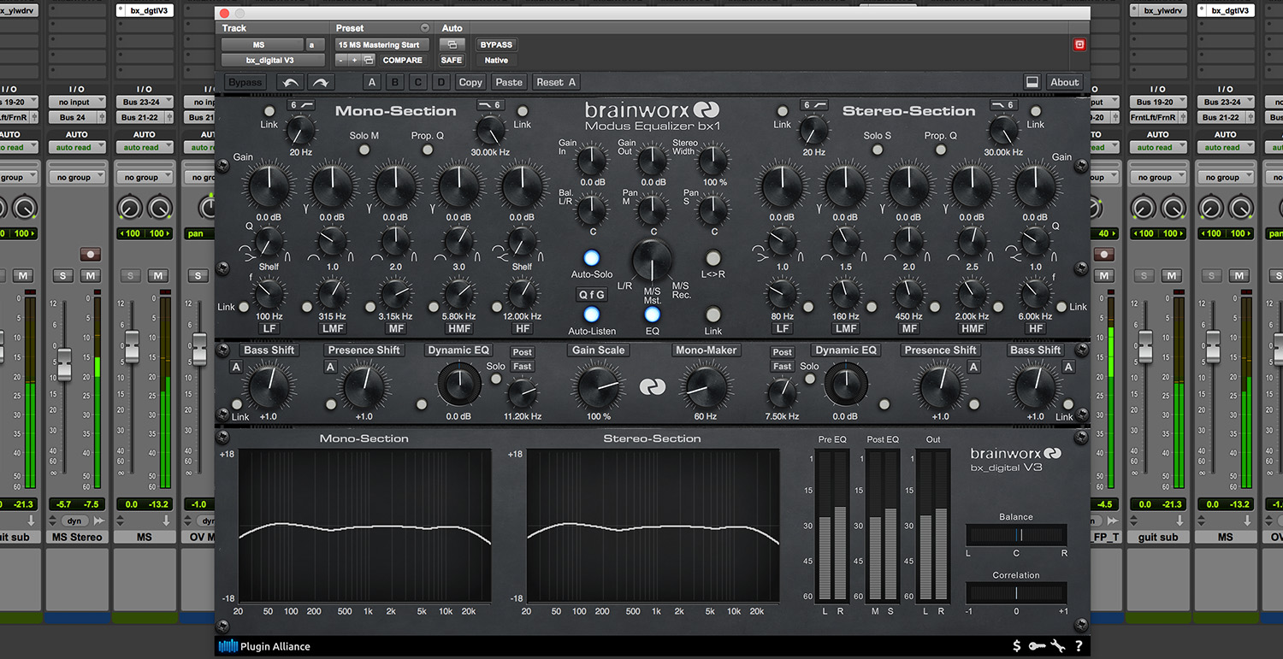
Task: Click the red target icon in header
Action: [x=1079, y=44]
